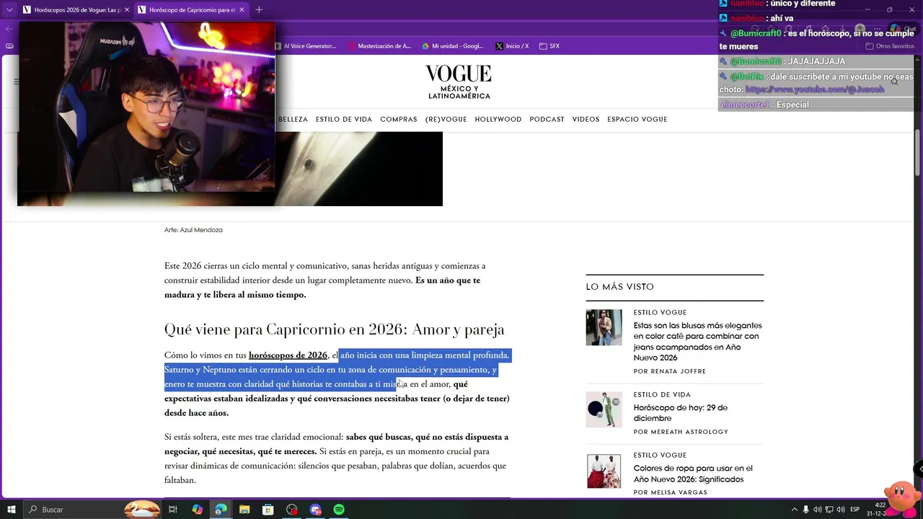
Task: Read Estas son las blusas más elegantes article
Action: [697, 342]
